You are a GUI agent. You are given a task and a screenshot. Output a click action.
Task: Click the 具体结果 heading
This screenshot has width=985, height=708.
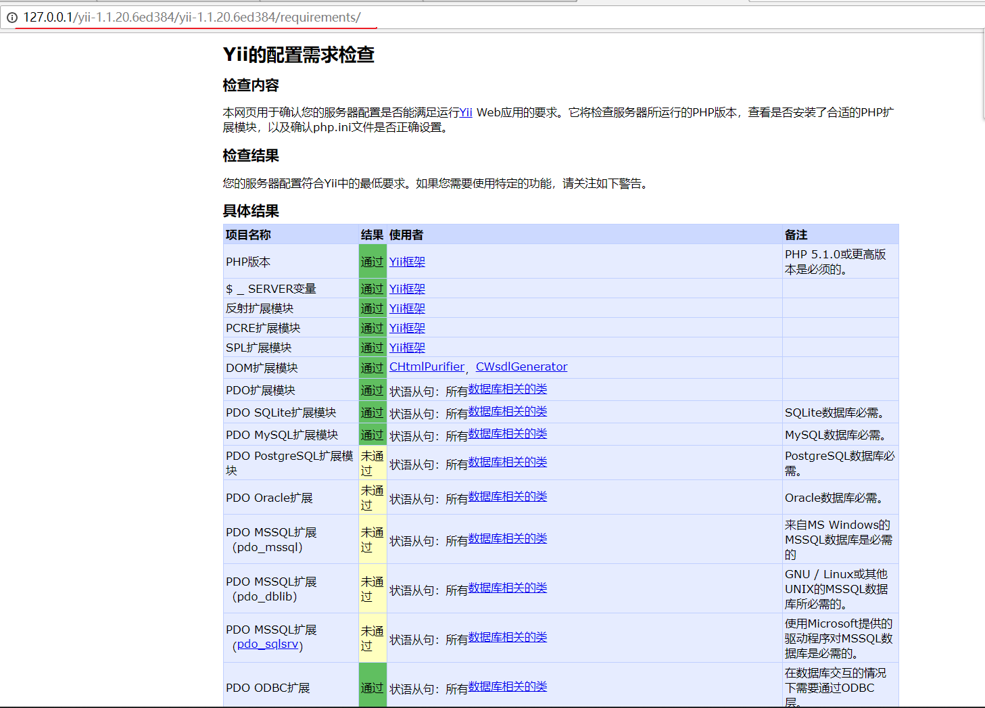pos(251,211)
